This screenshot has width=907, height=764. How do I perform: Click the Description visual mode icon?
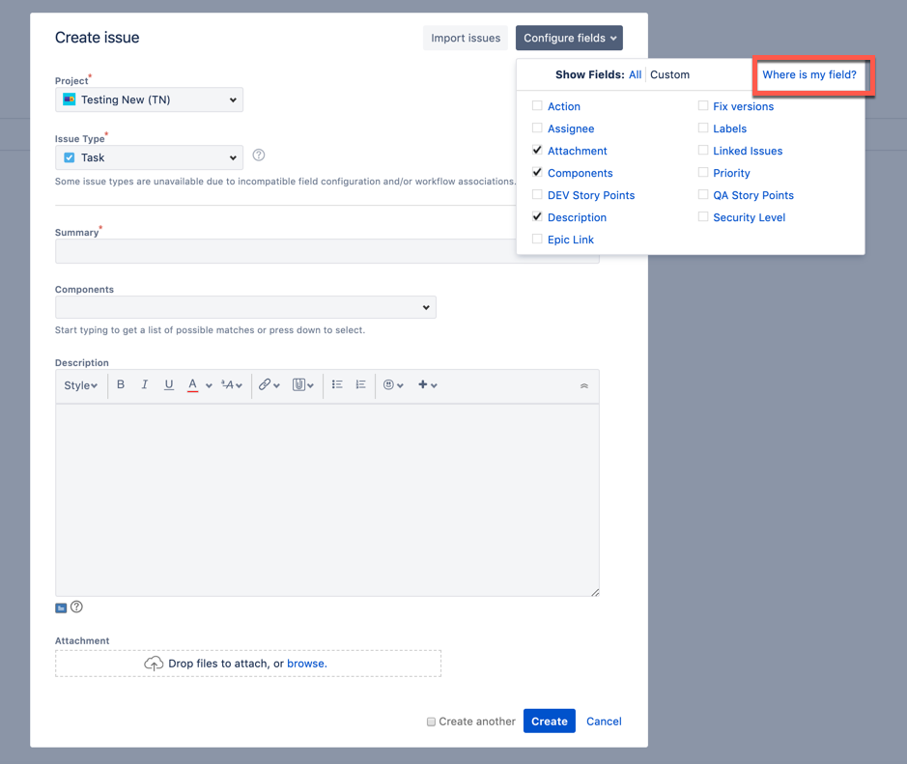pos(61,608)
